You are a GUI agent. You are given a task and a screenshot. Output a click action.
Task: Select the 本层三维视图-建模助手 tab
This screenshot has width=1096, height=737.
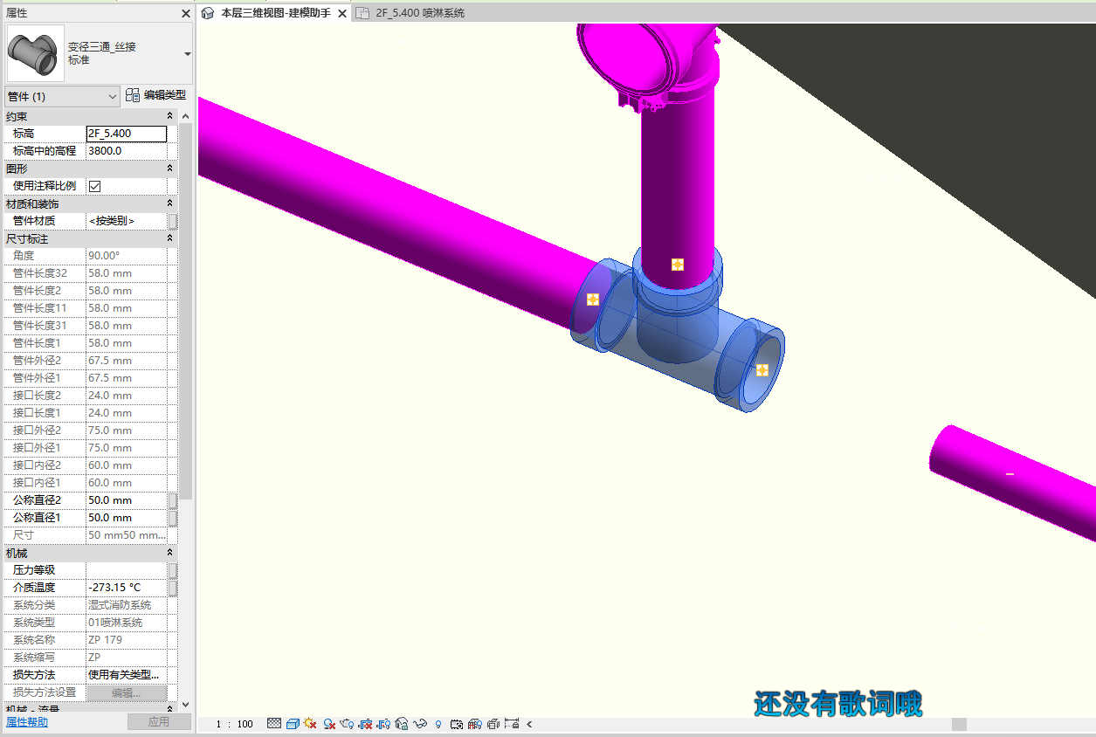[x=274, y=13]
